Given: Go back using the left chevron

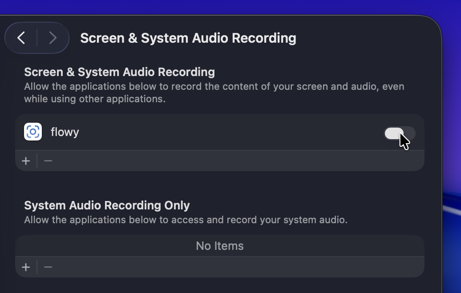Looking at the screenshot, I should pyautogui.click(x=21, y=38).
